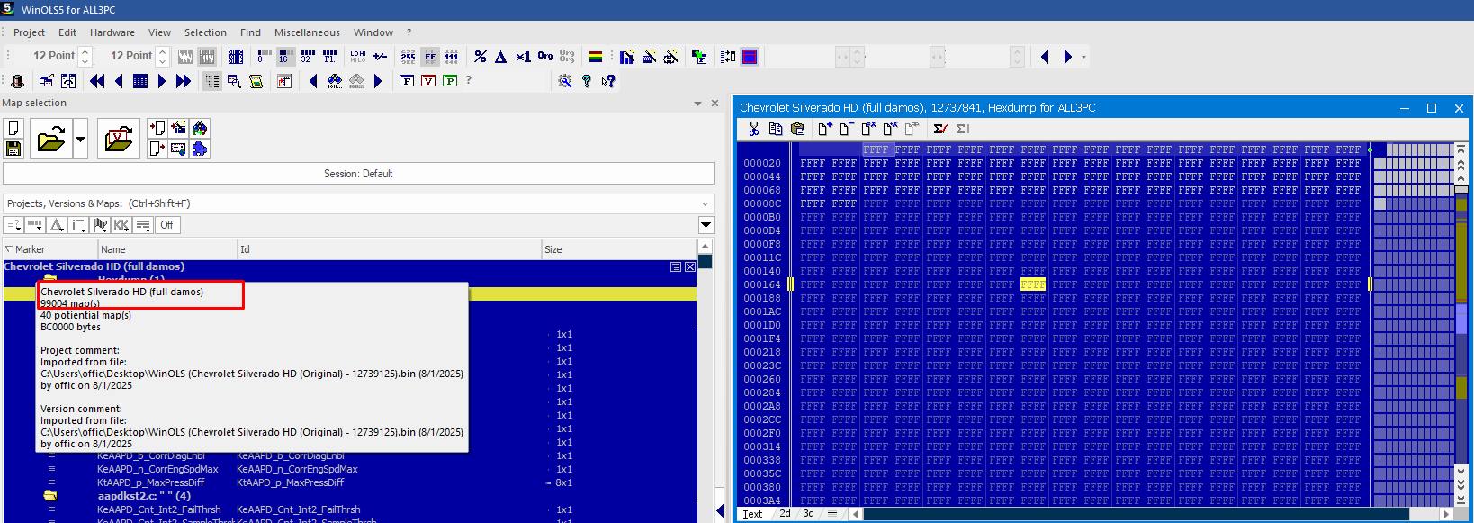Toggle 32-bit data width

point(308,57)
